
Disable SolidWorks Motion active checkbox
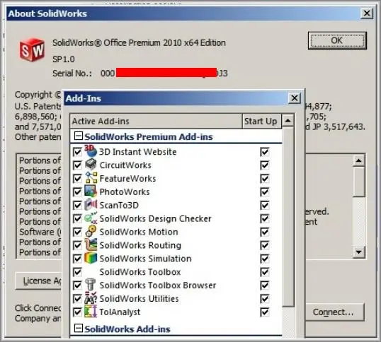[x=77, y=232]
